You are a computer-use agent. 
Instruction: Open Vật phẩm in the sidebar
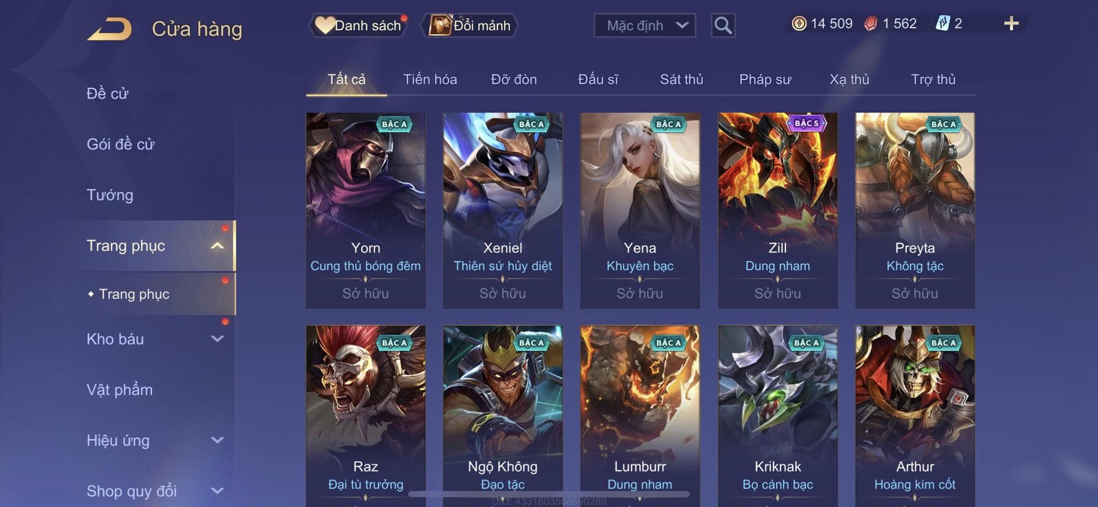(120, 390)
